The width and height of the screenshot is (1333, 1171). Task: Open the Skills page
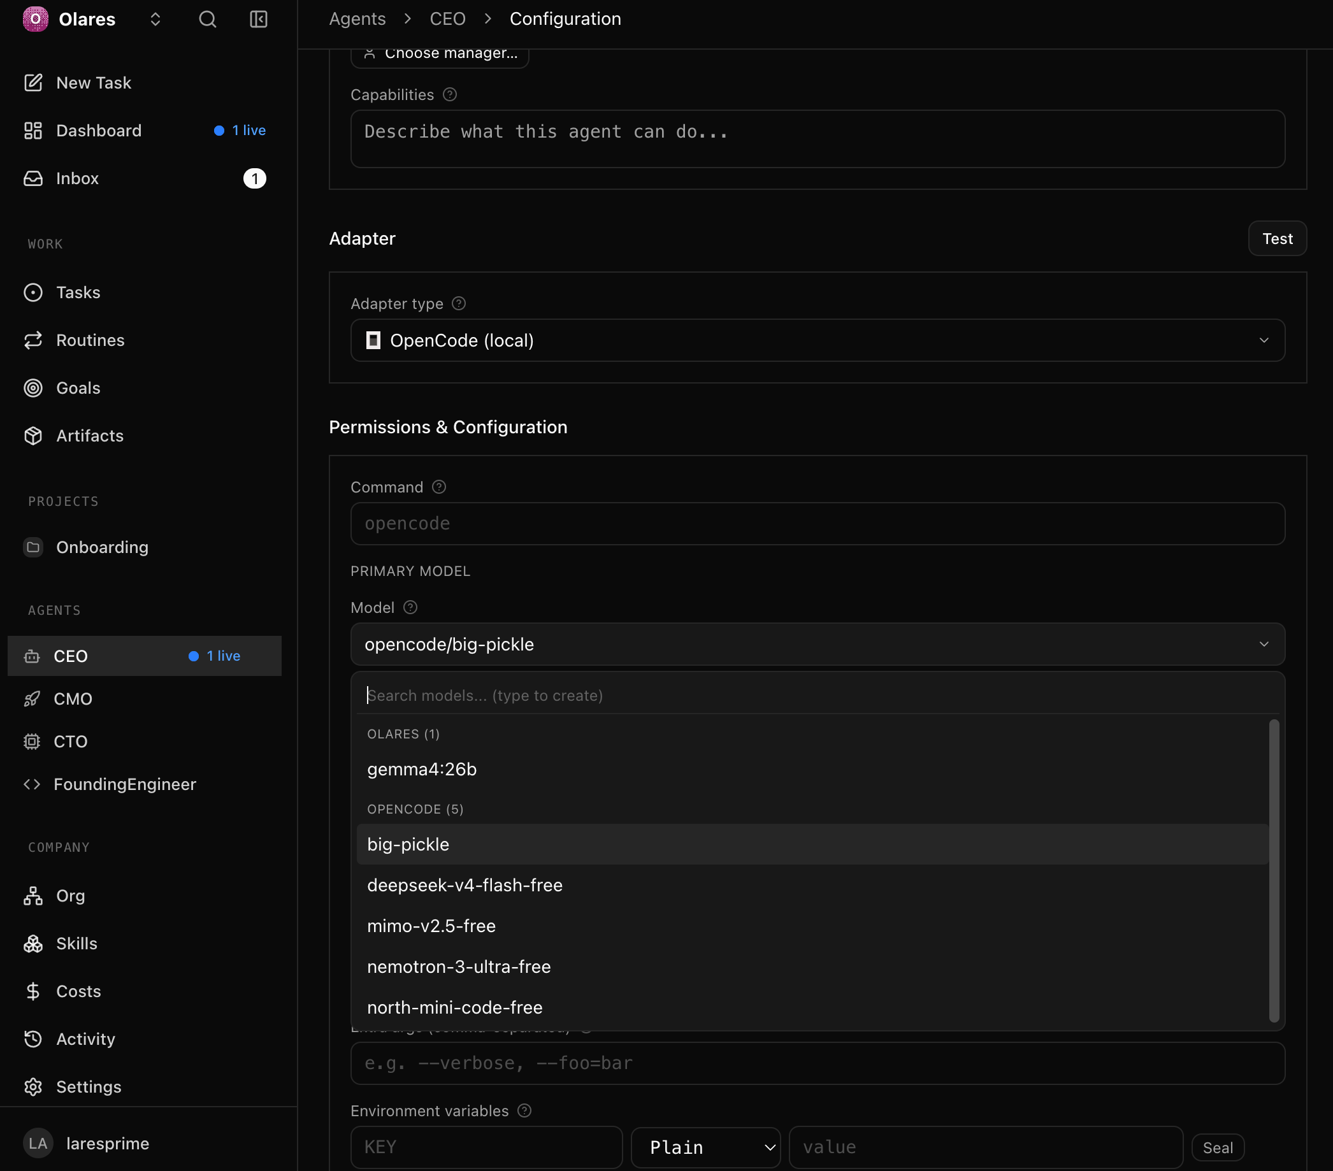pyautogui.click(x=144, y=944)
